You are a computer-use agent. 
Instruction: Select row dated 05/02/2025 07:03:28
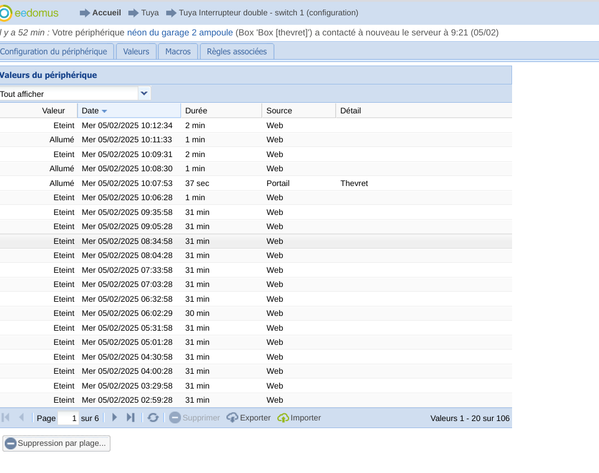coord(256,285)
